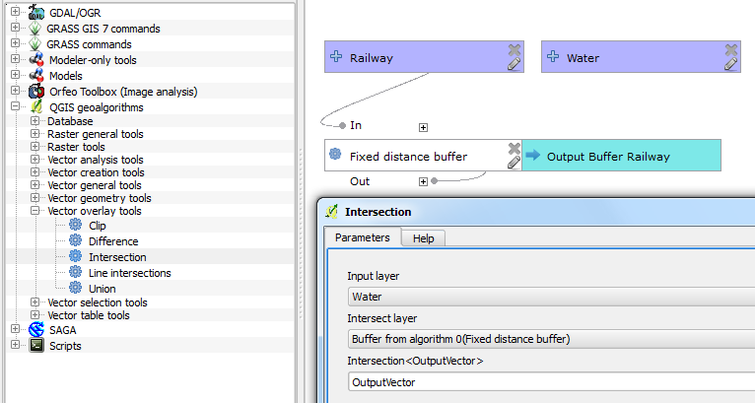Viewport: 755px width, 403px height.
Task: Expand the Vector analysis tools group
Action: click(34, 159)
